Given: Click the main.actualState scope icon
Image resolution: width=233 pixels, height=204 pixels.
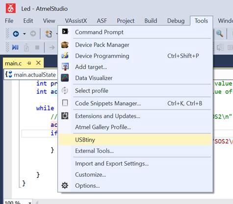Looking at the screenshot, I should [x=9, y=74].
